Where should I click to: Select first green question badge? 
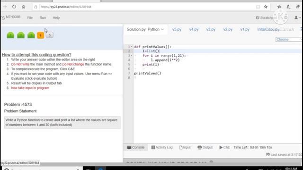(x=10, y=35)
